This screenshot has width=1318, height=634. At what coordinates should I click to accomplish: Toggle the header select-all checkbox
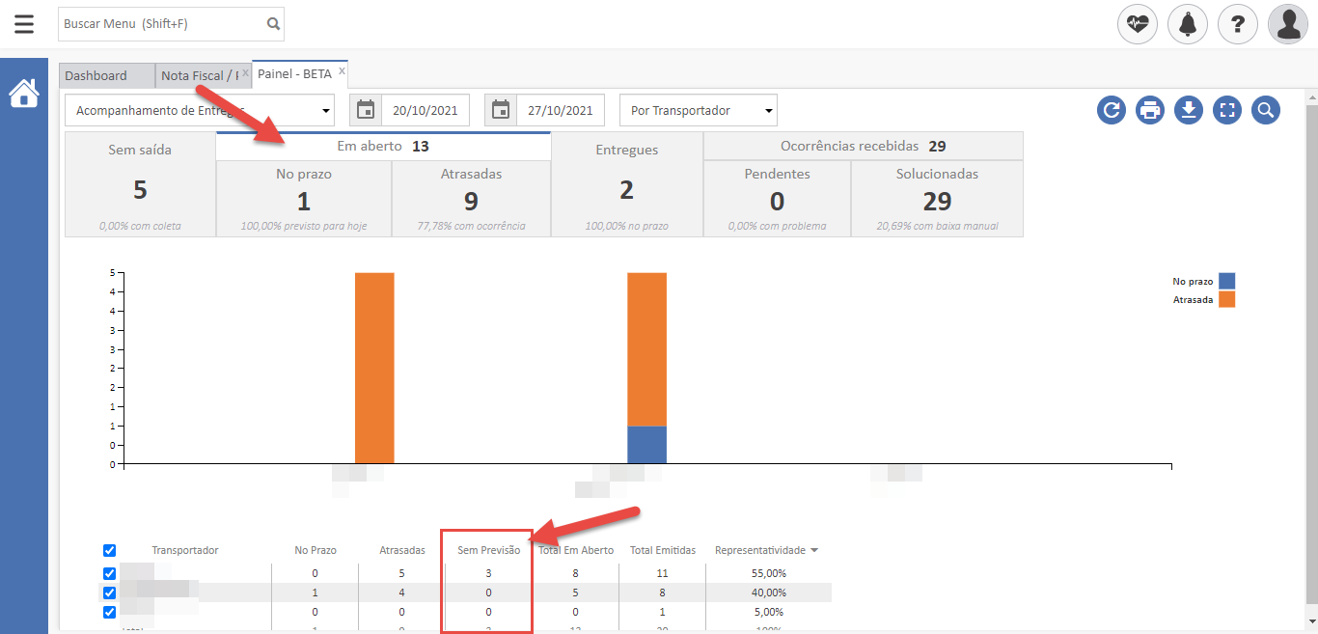point(109,550)
